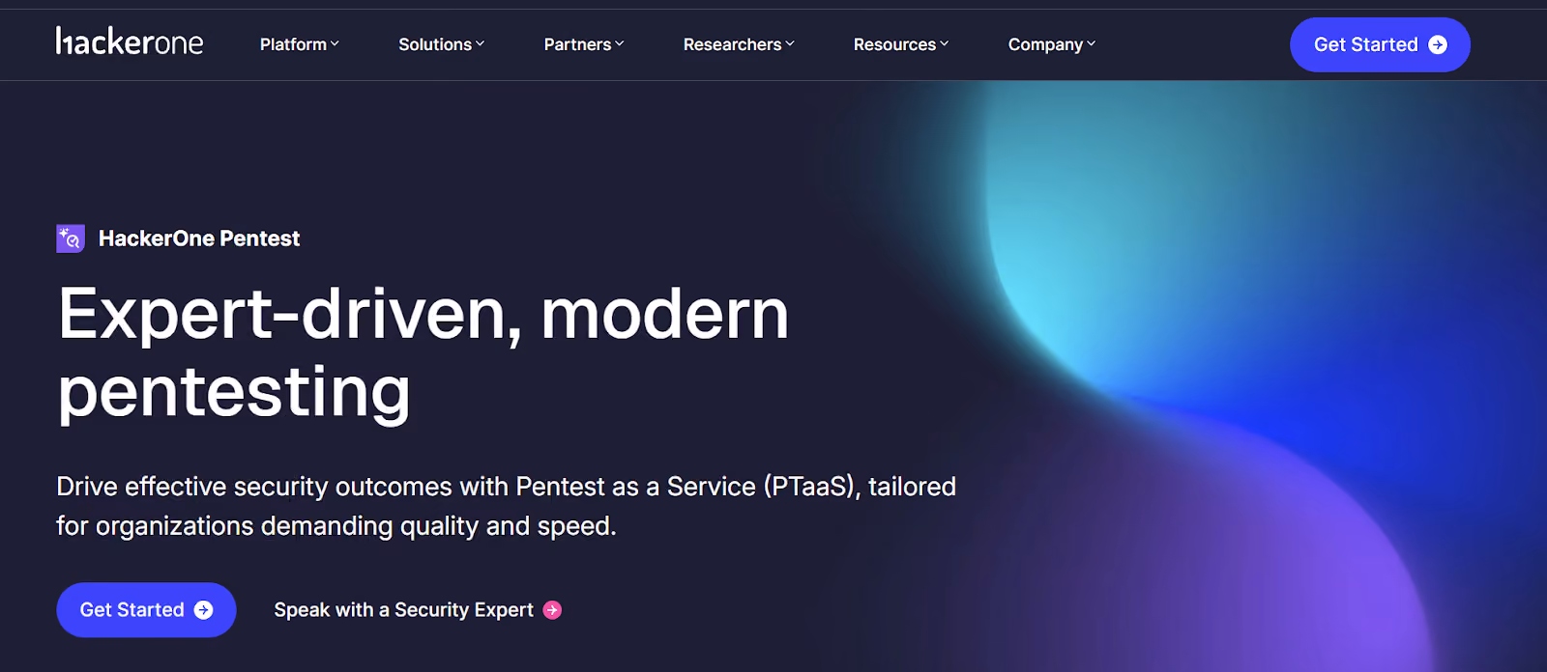Click the HackerOne logo

point(130,42)
